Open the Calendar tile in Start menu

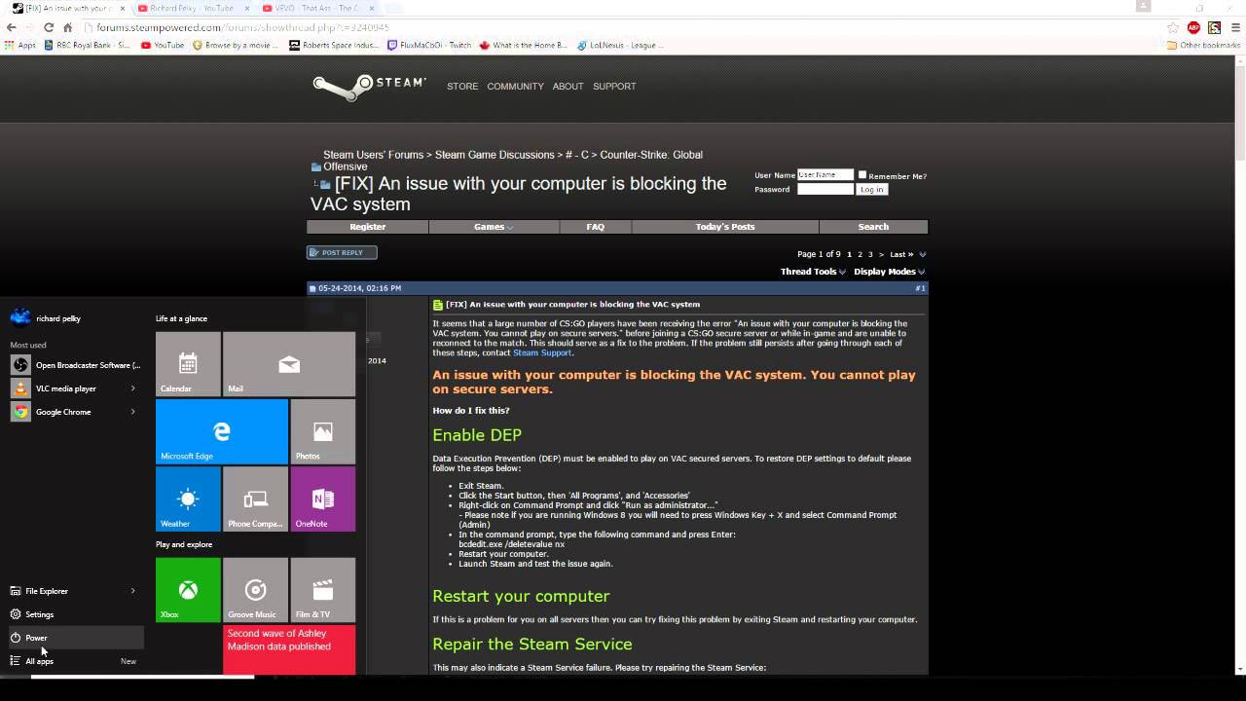tap(188, 363)
